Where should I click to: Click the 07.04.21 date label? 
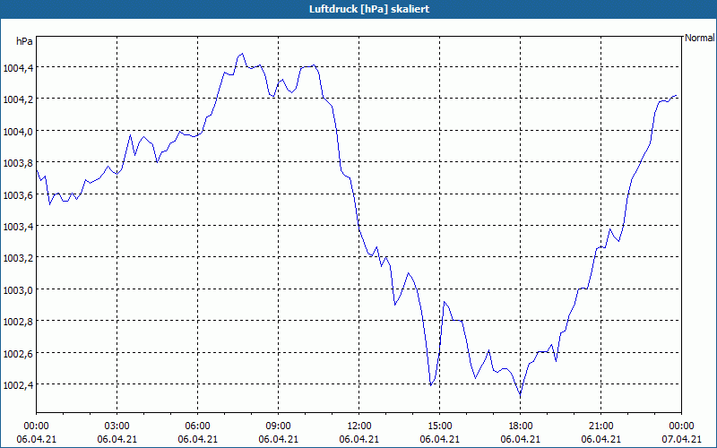681,439
